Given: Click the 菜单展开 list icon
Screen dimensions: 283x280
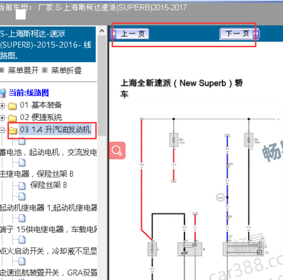Looking at the screenshot, I should coord(2,70).
